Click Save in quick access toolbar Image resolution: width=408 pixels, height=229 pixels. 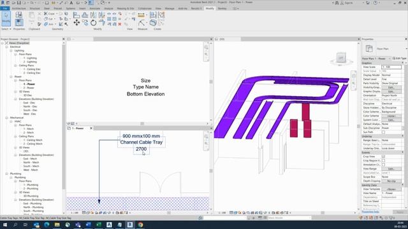coord(18,3)
